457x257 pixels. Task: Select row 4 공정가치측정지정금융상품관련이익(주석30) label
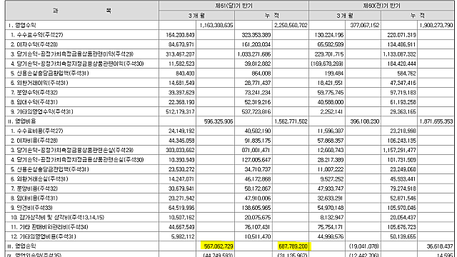[77, 64]
